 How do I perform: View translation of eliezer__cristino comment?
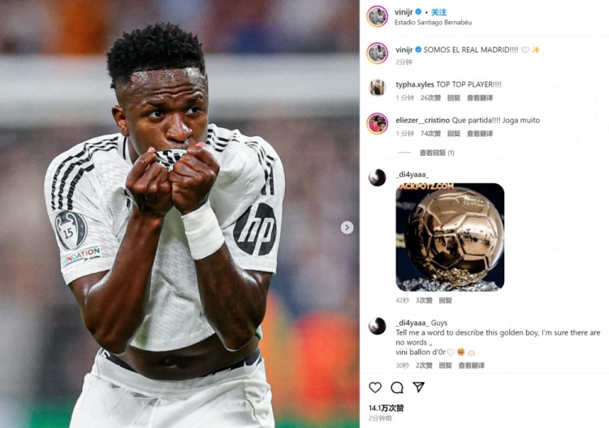pos(480,134)
